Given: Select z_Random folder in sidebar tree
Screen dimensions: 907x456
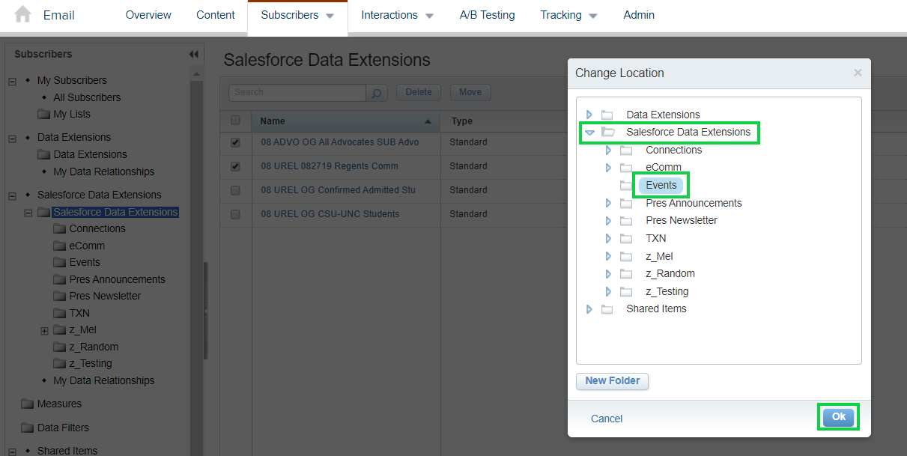Looking at the screenshot, I should point(94,347).
